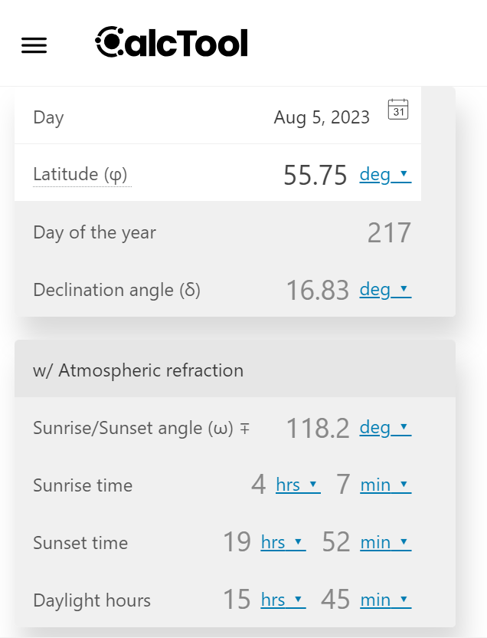Collapse the w/ Atmospheric refraction section
487x638 pixels.
(235, 369)
